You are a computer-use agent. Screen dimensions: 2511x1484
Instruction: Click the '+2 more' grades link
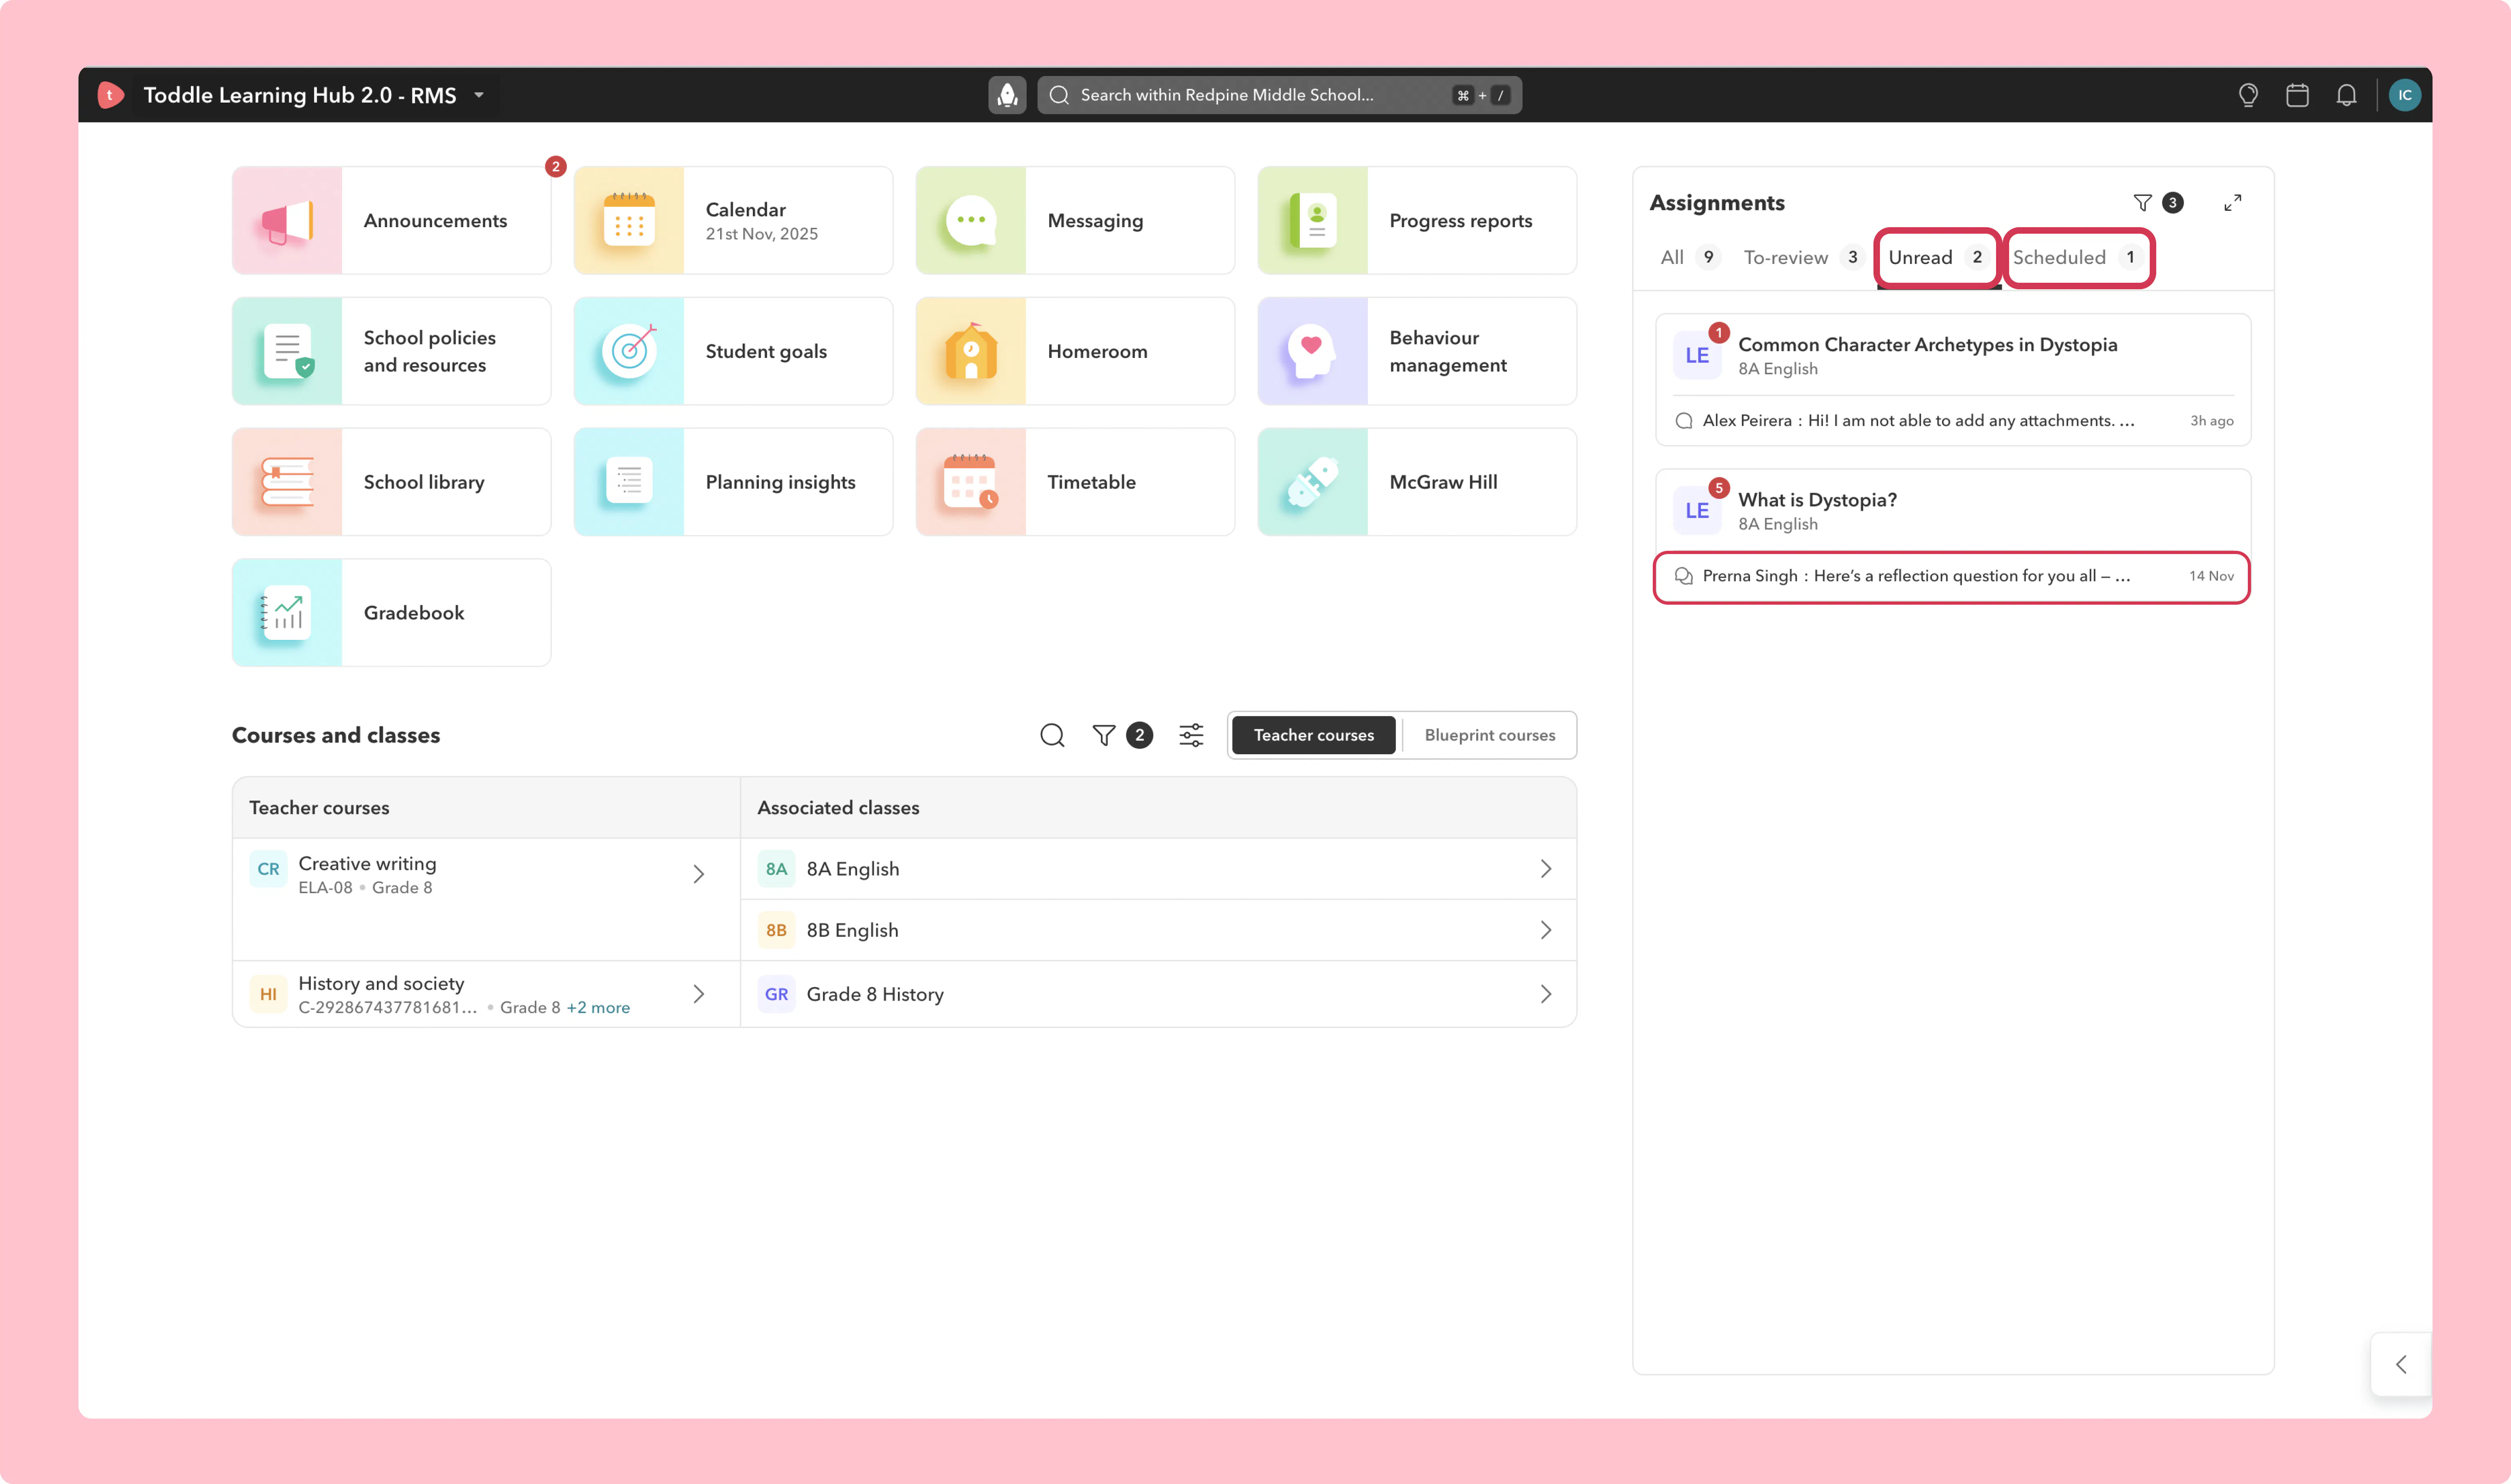pyautogui.click(x=598, y=1008)
